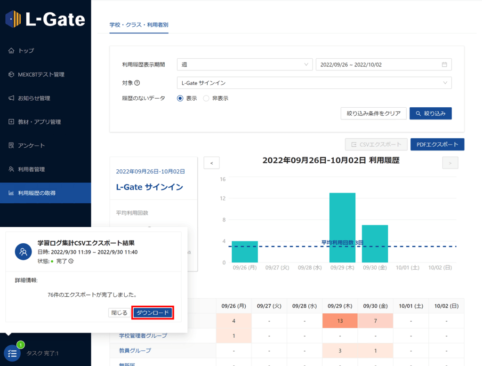Click the ダウンロード button
482x366 pixels.
click(153, 313)
